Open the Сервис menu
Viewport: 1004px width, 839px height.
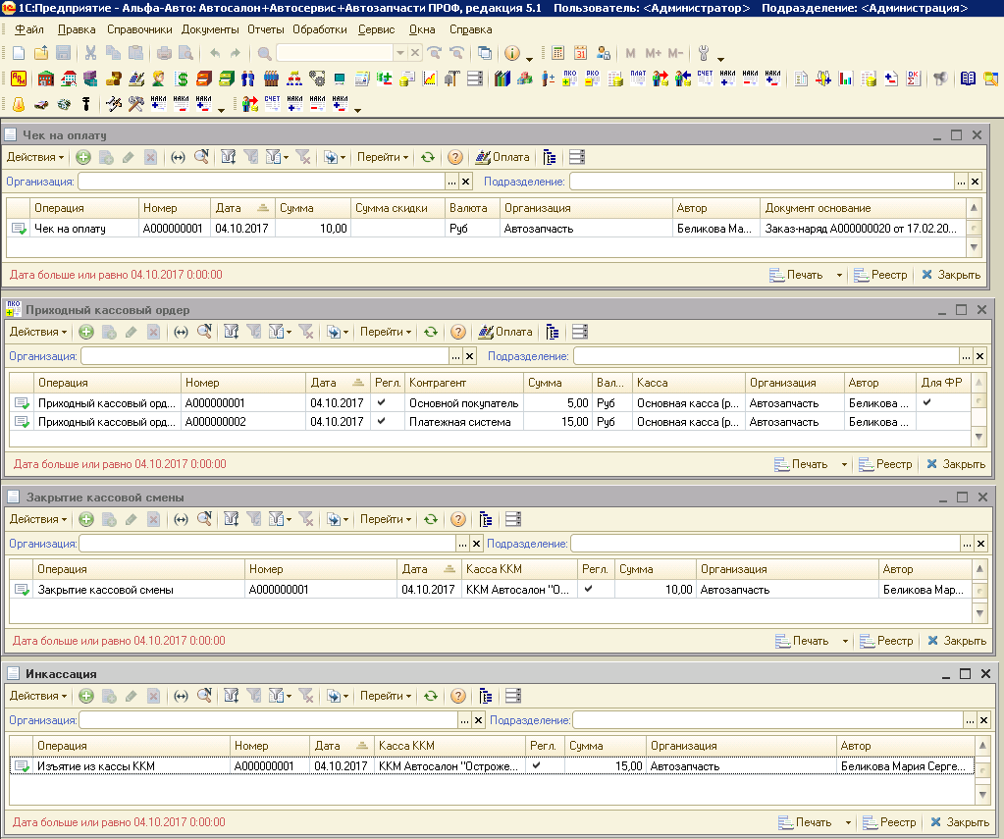[377, 29]
